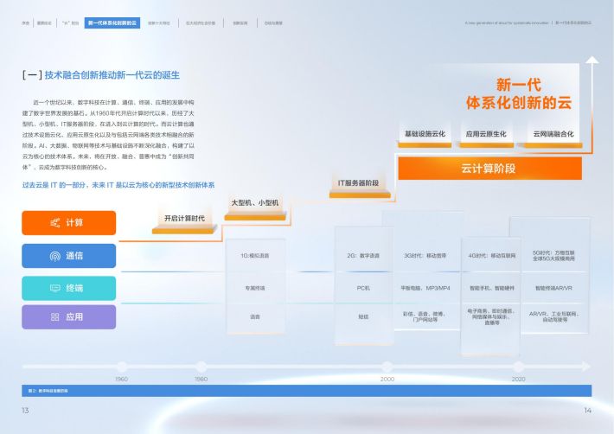Click the blue sentence 过去云是 IT 的一部分
Screen dimensions: 614x434
(118, 185)
